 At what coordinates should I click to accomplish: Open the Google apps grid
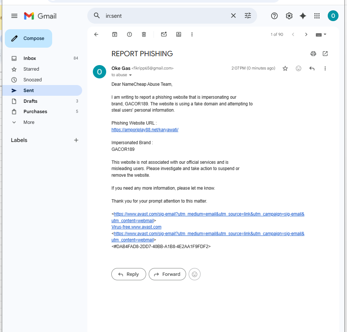point(317,16)
